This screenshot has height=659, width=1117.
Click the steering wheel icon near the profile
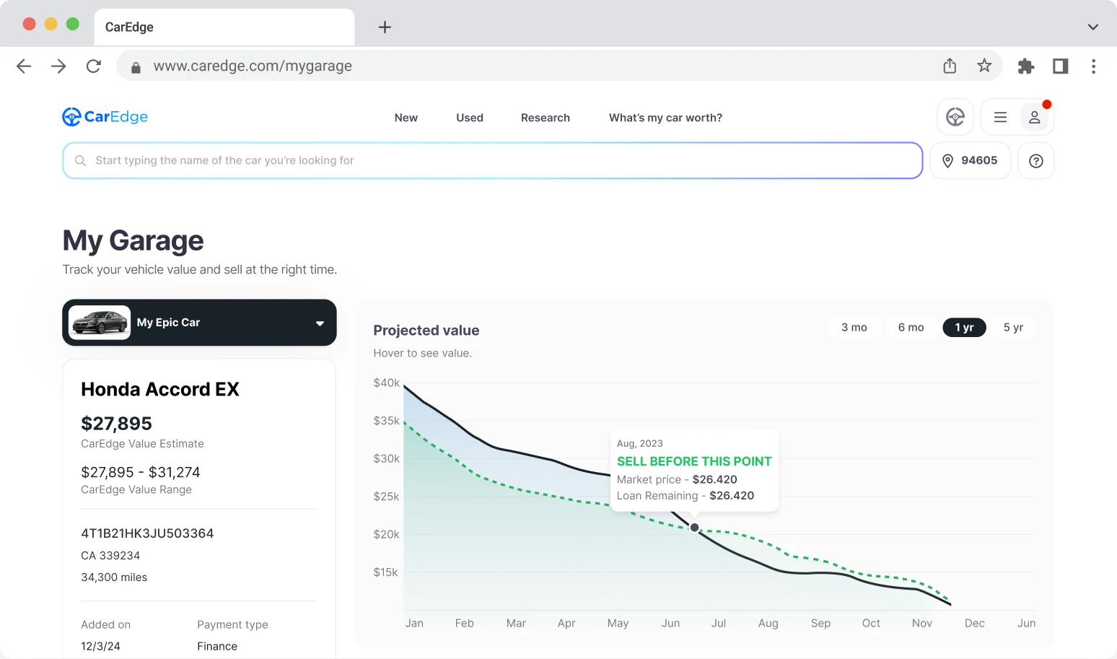point(955,116)
